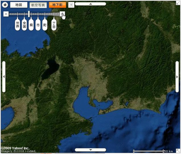
Task: Pick the 町 zoom level
Action: pos(45,25)
